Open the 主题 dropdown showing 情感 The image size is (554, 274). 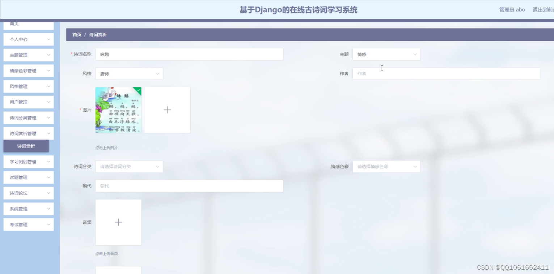tap(386, 54)
